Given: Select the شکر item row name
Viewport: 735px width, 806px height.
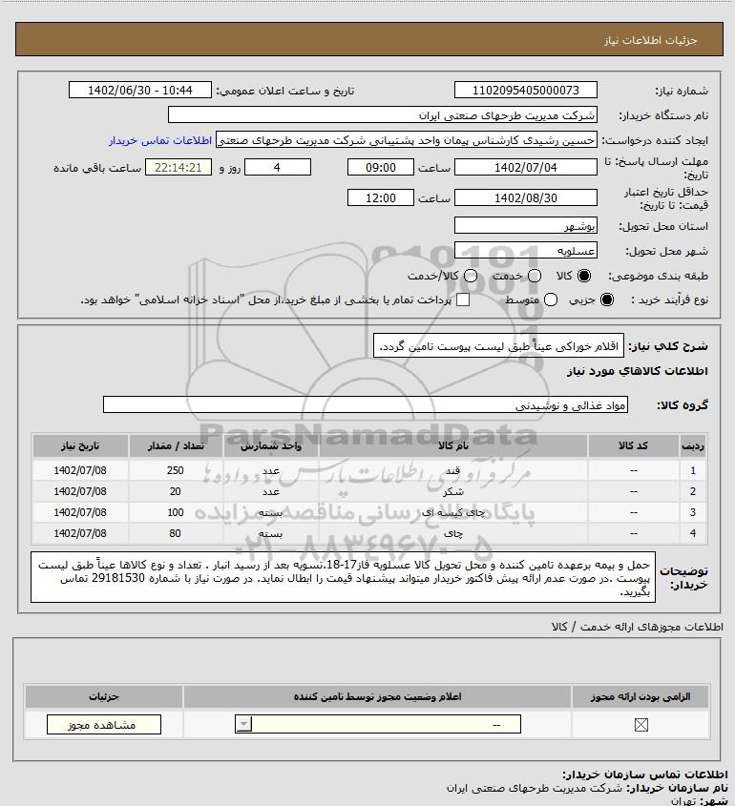Looking at the screenshot, I should [453, 491].
